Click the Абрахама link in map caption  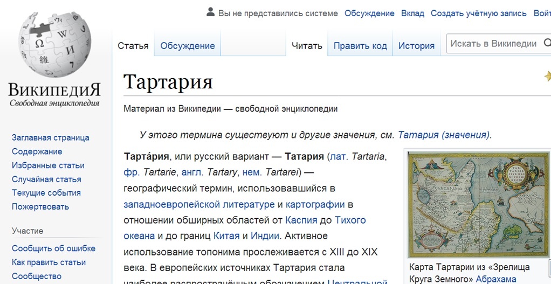(x=496, y=279)
